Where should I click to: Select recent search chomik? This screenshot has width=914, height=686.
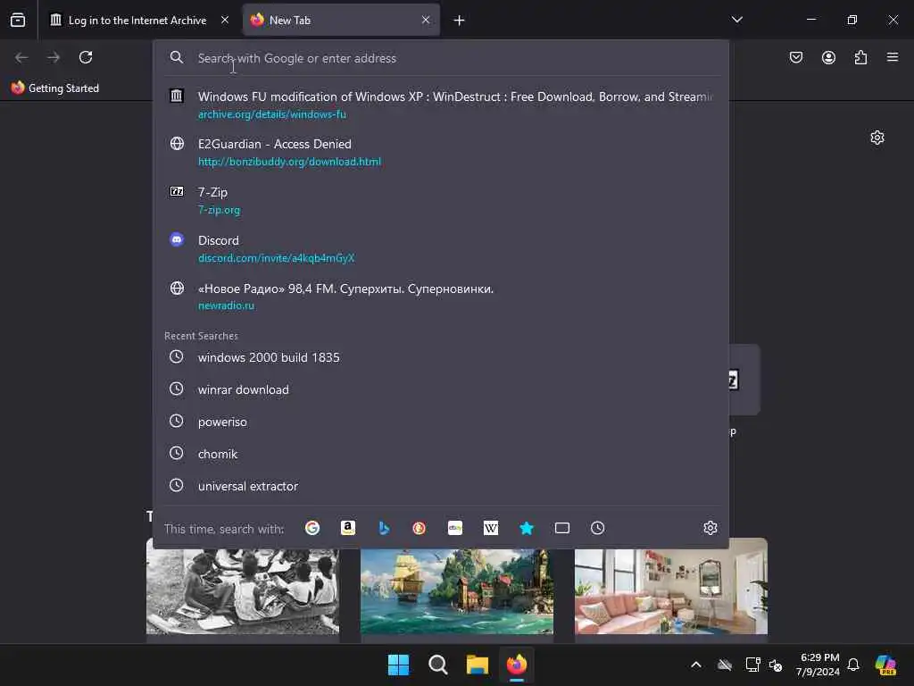point(441,453)
